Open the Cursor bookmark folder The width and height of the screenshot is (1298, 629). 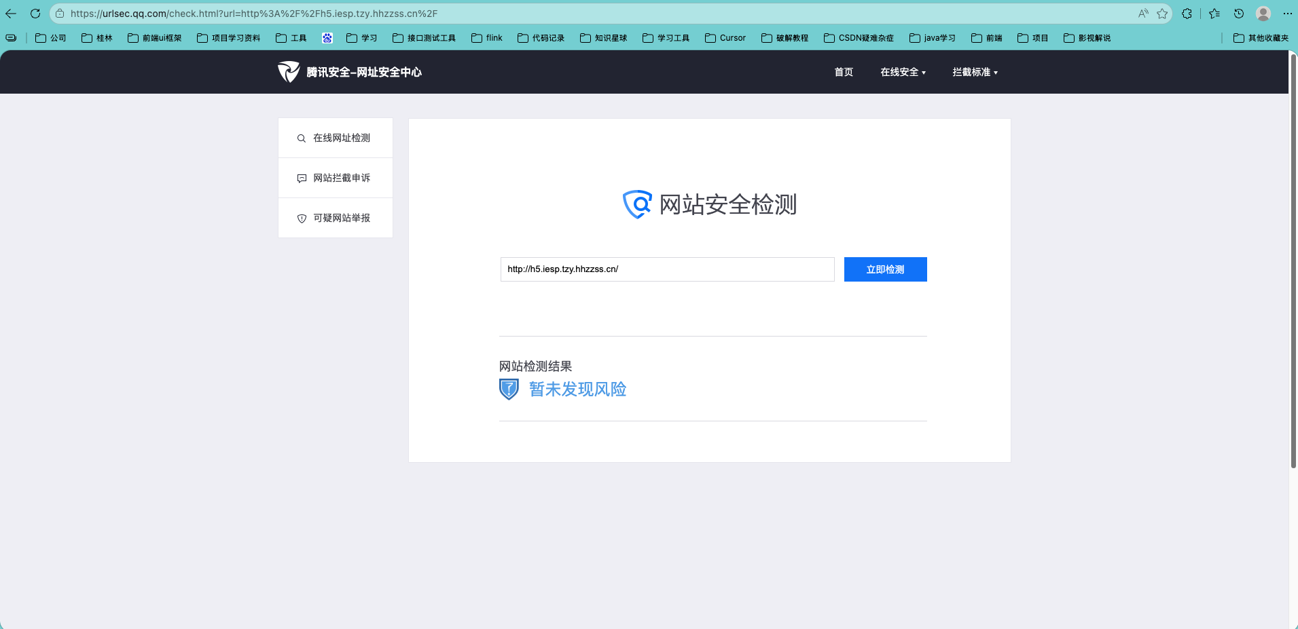(725, 38)
